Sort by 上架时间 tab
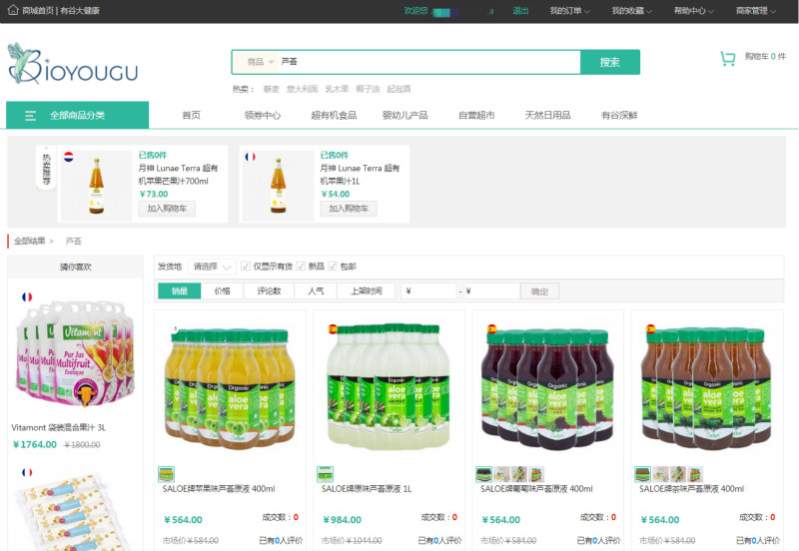 (367, 290)
